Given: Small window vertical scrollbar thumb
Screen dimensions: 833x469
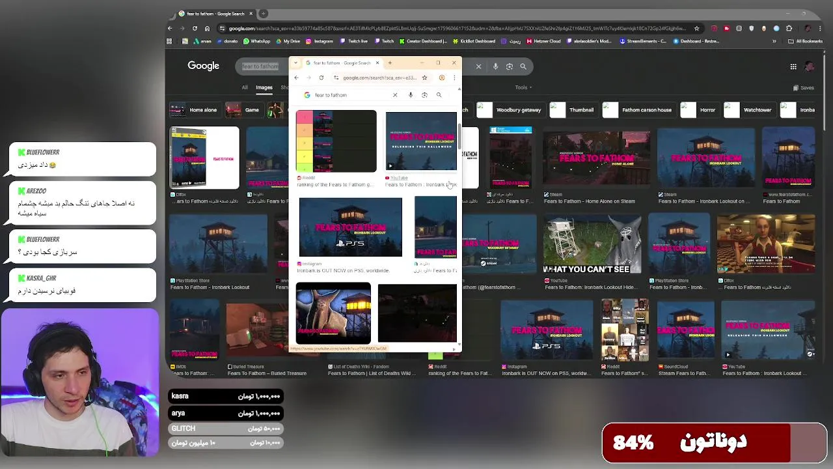Looking at the screenshot, I should point(459,137).
